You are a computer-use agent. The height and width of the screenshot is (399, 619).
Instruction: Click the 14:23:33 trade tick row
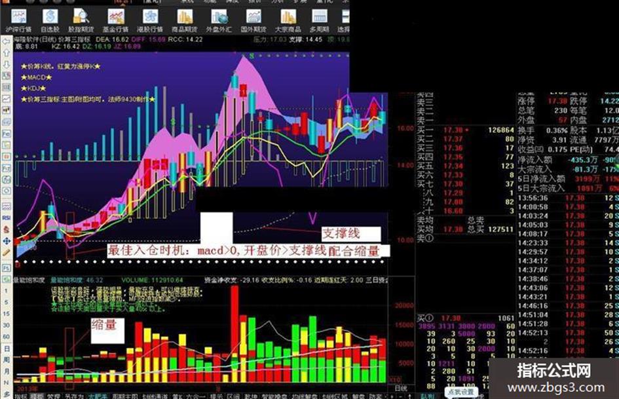tap(568, 242)
